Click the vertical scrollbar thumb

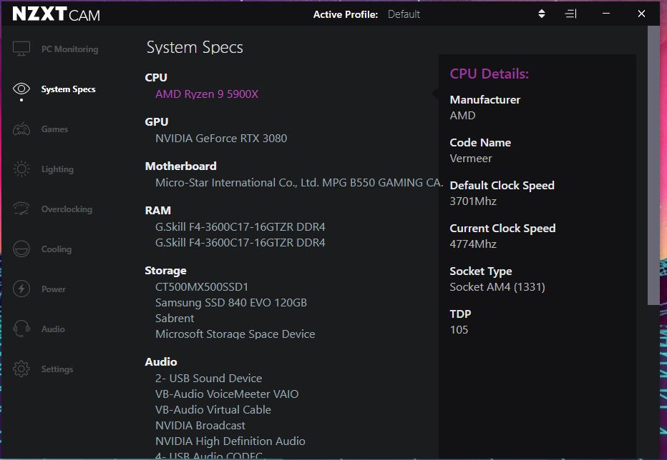pos(653,165)
